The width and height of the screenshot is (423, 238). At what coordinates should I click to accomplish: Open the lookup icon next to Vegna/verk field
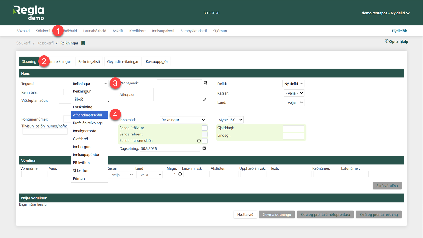click(x=205, y=83)
